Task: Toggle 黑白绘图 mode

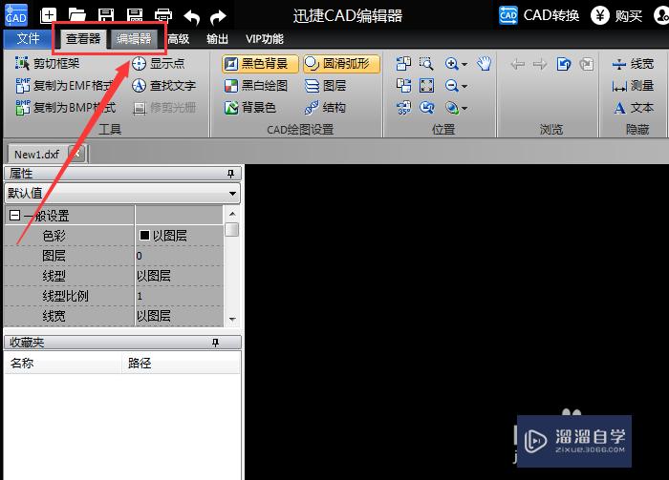Action: click(x=256, y=86)
